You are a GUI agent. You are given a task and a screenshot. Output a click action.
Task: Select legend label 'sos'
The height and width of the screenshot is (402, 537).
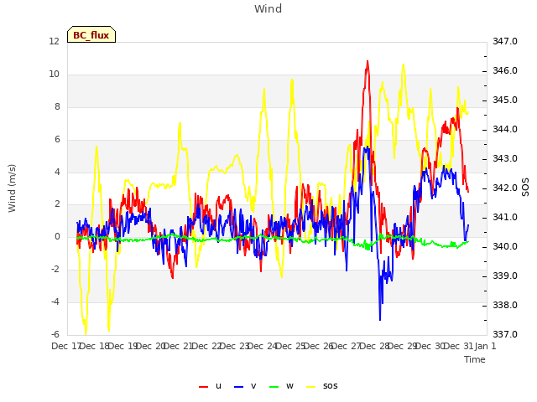(330, 386)
